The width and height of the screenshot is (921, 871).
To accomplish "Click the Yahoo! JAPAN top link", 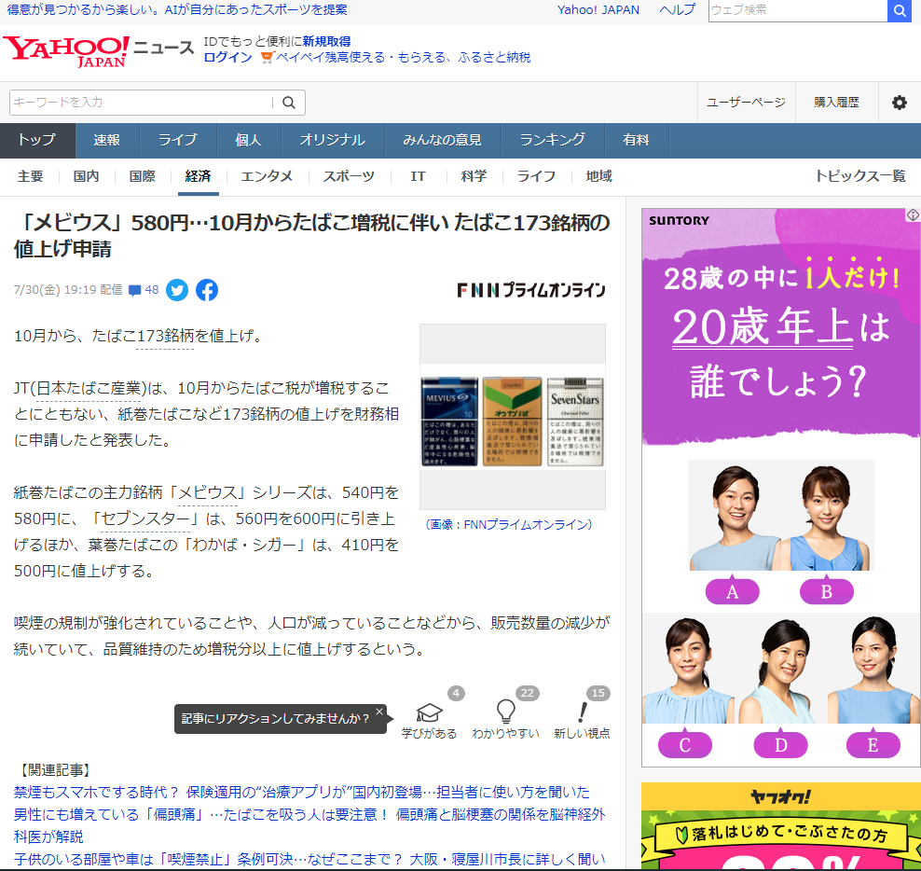I will [598, 10].
